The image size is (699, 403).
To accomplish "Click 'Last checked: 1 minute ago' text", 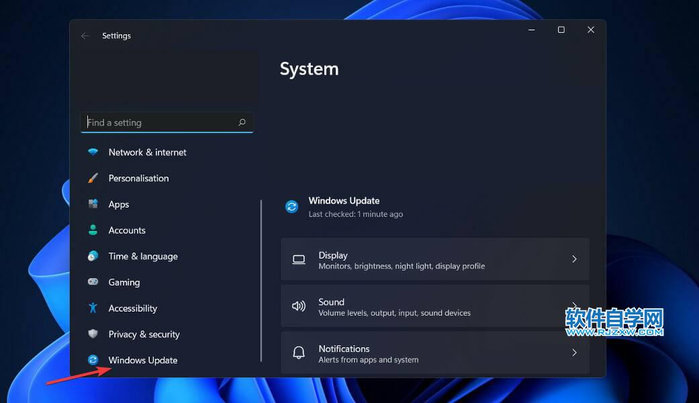I will point(356,214).
